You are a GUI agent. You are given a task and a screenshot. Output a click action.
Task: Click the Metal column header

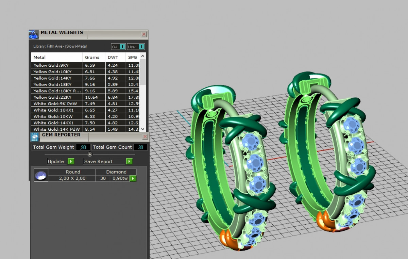click(x=56, y=57)
